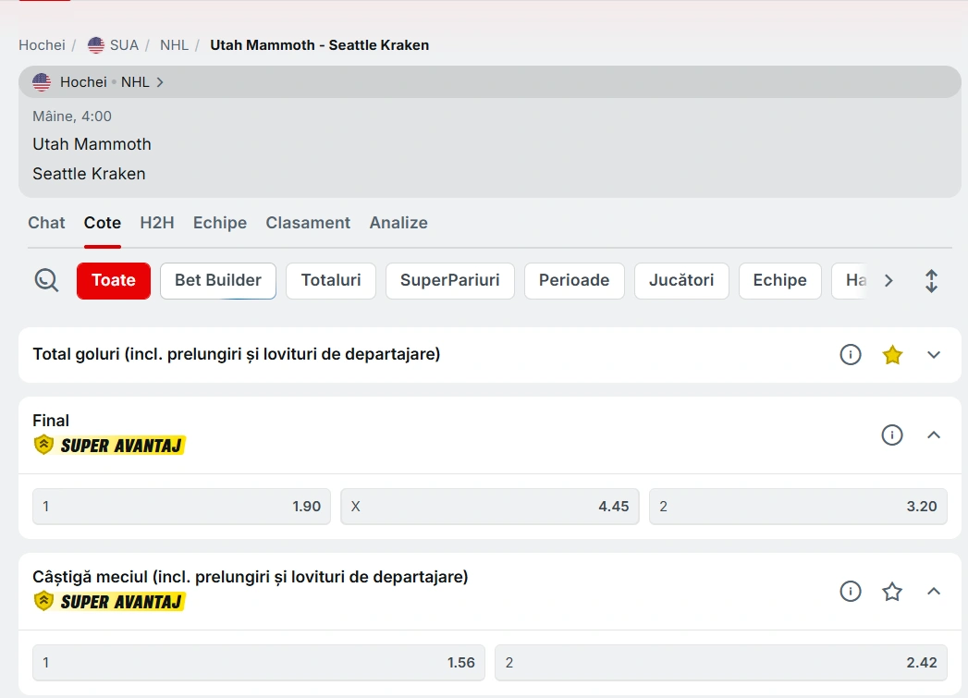The height and width of the screenshot is (698, 968).
Task: Open info icon in Final market
Action: point(891,435)
